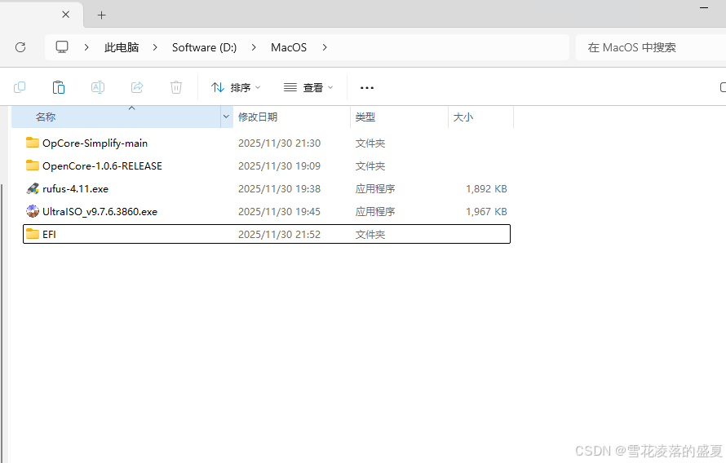Viewport: 726px width, 463px height.
Task: Click the Paste clipboard icon in the toolbar
Action: click(x=59, y=87)
